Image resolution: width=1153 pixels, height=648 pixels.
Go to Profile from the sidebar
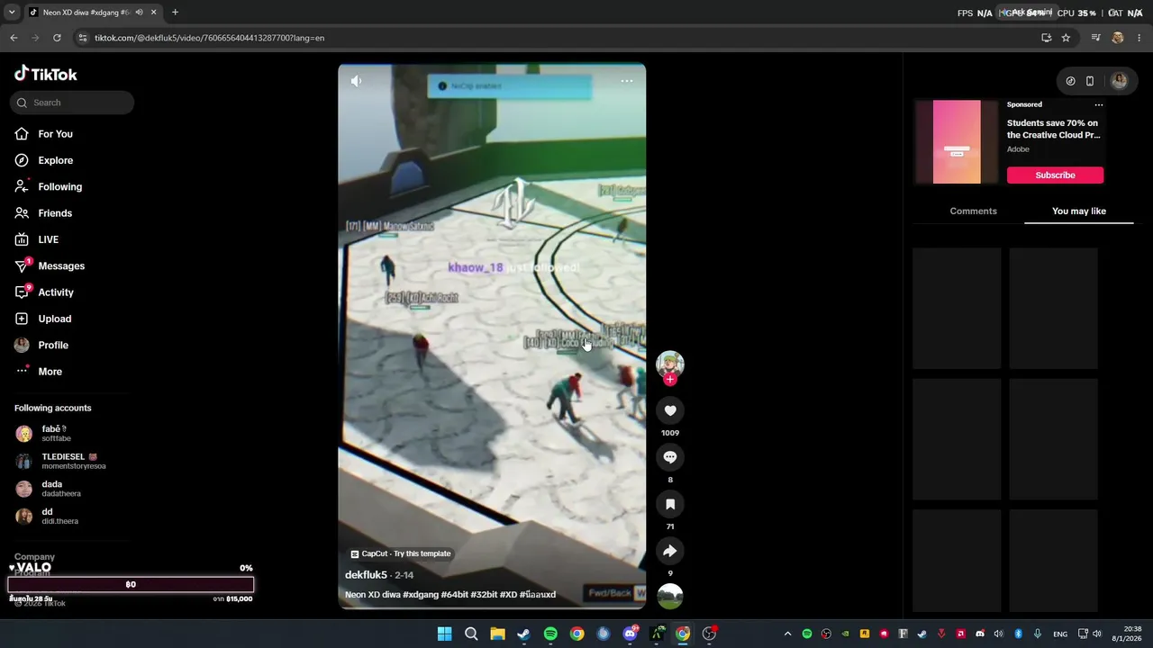pyautogui.click(x=53, y=345)
